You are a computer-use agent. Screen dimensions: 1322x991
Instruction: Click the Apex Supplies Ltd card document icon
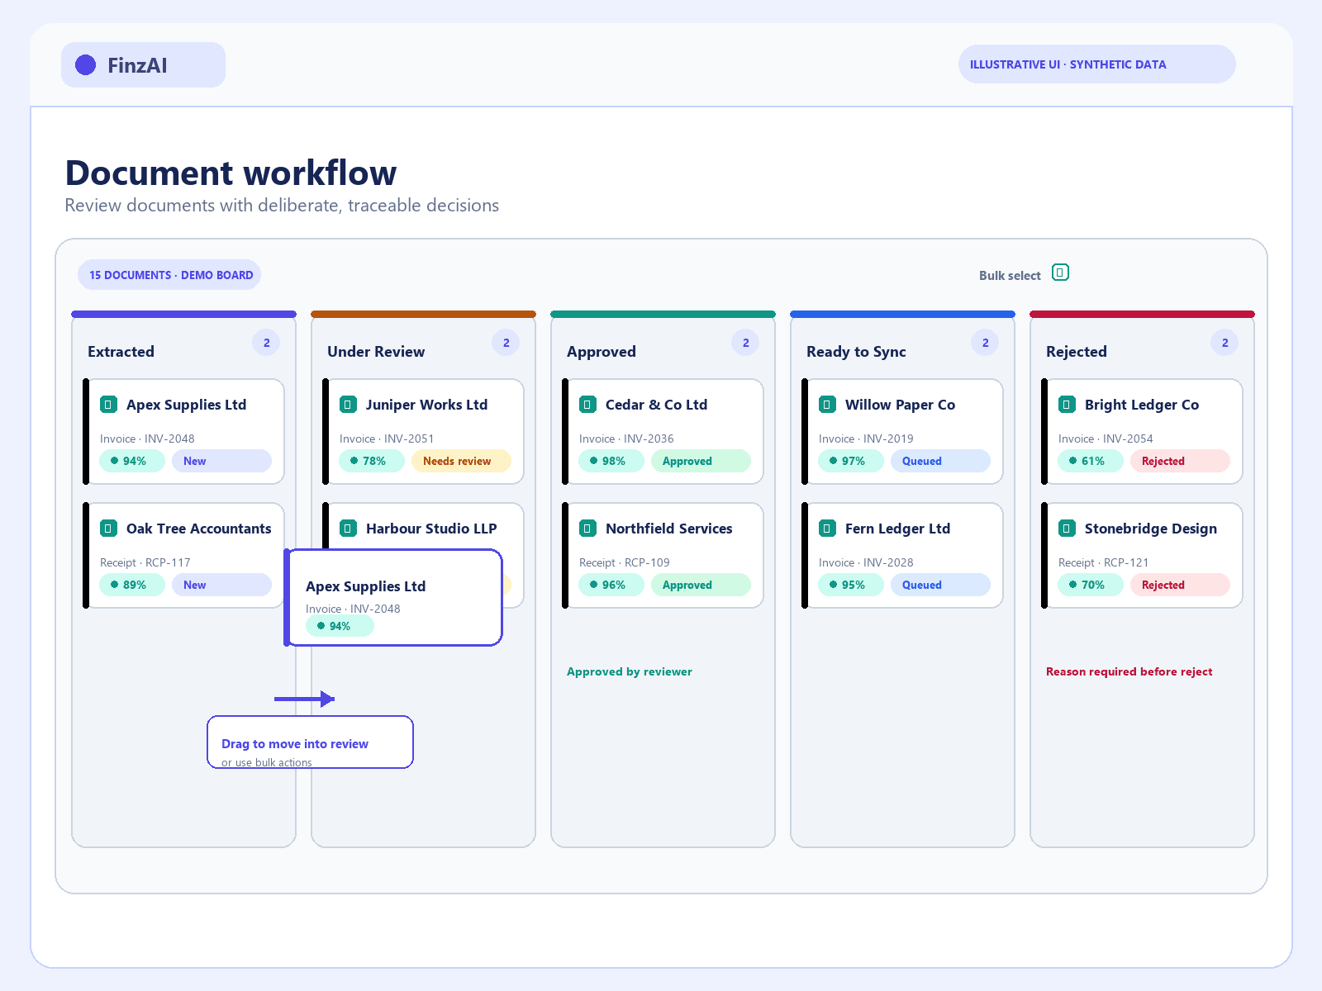tap(108, 405)
